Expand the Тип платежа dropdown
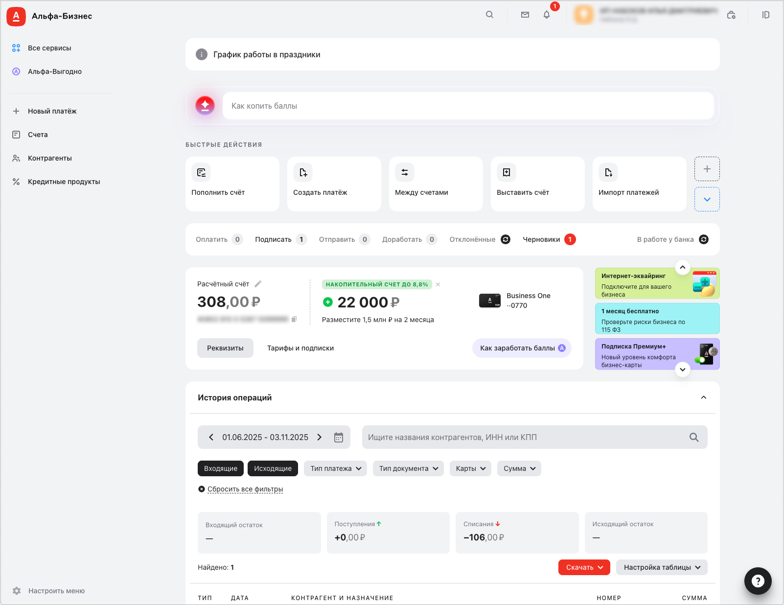 (335, 468)
